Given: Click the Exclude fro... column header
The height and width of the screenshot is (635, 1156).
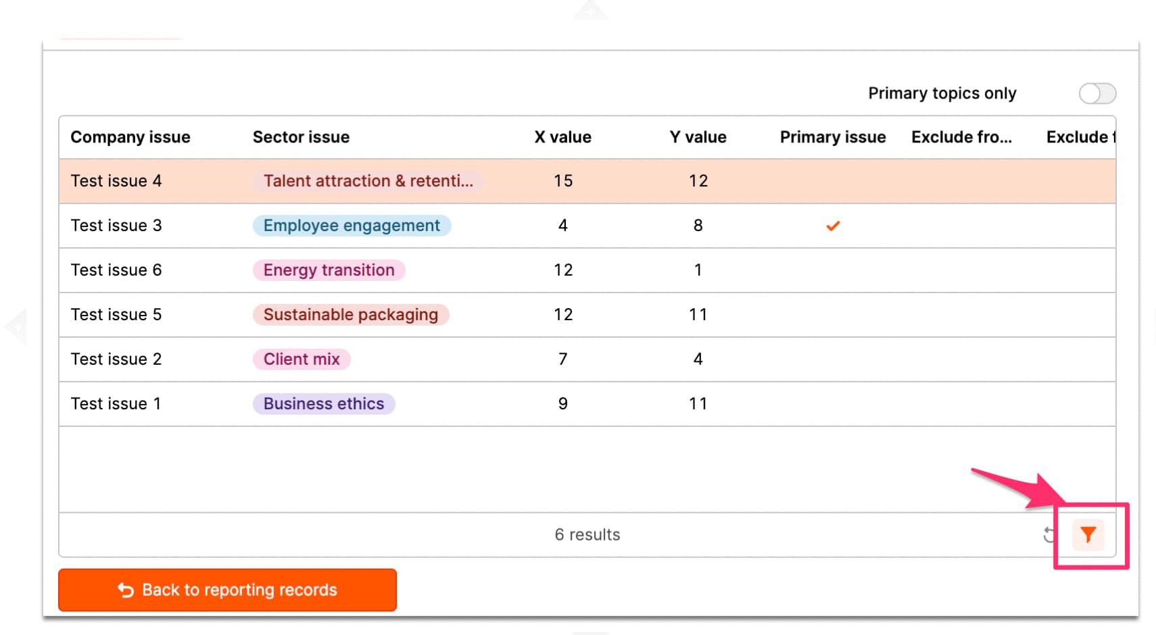Looking at the screenshot, I should 961,137.
